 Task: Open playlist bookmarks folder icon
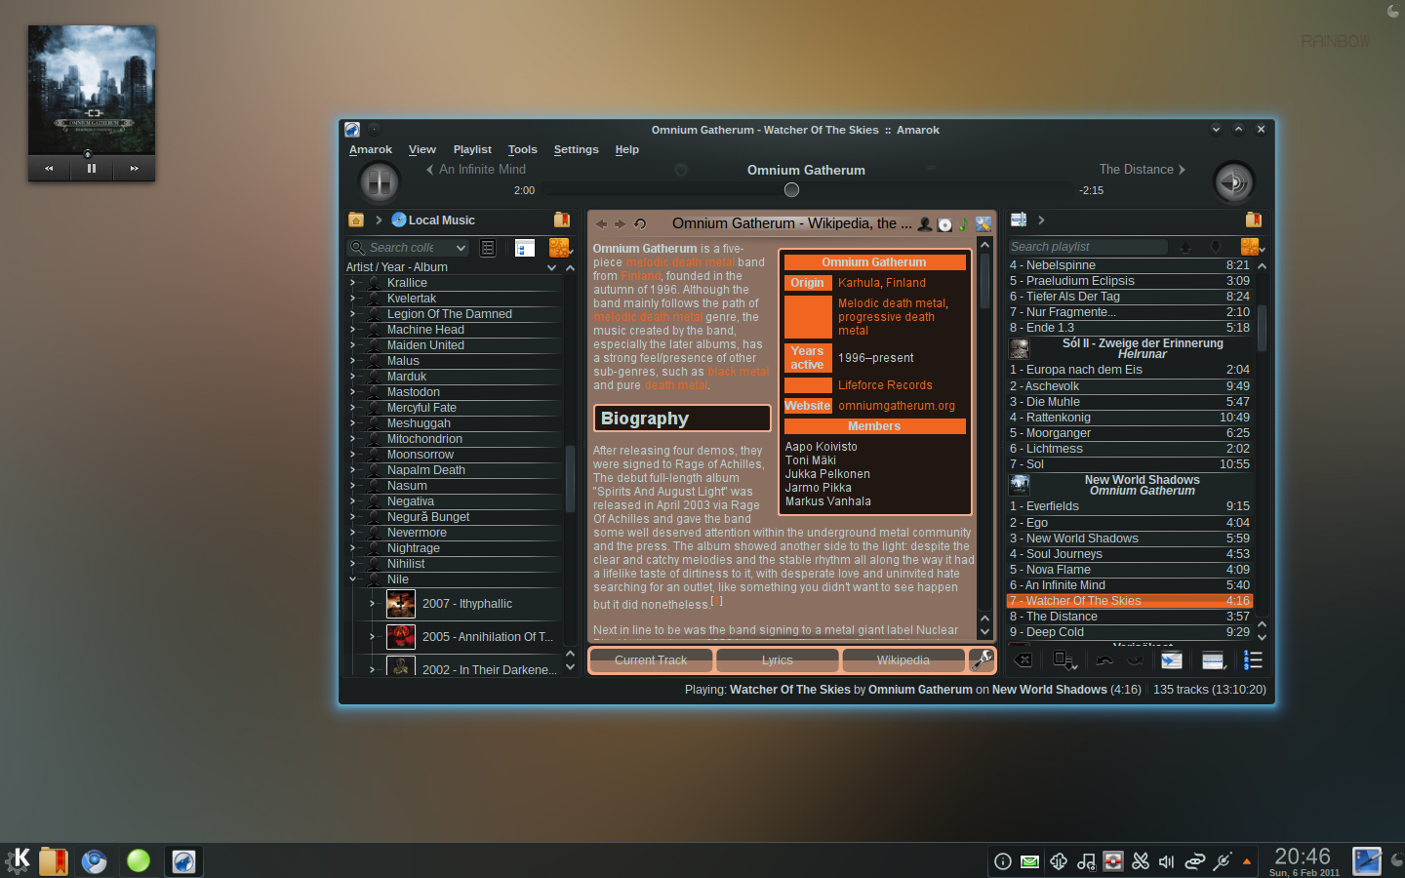pos(1253,219)
